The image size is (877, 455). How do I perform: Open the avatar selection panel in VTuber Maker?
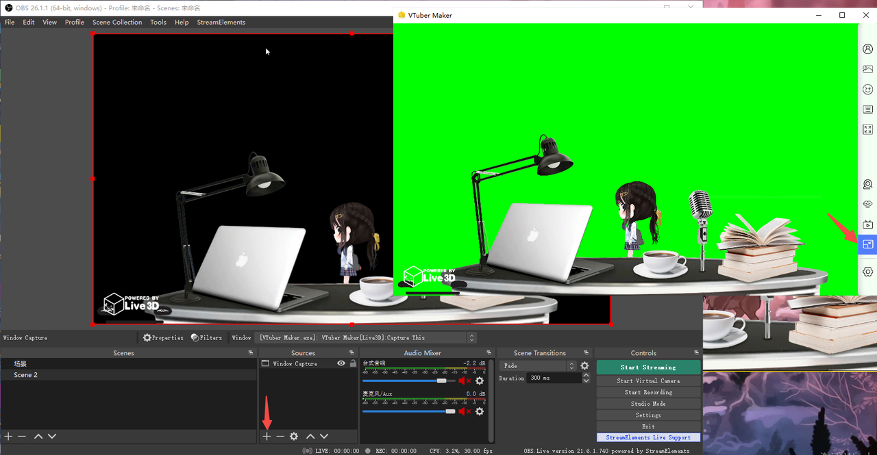click(867, 48)
